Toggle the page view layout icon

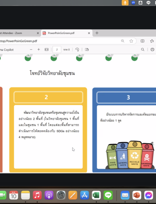pyautogui.click(x=87, y=50)
